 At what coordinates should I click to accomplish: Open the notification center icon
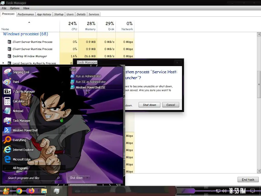[x=253, y=191]
